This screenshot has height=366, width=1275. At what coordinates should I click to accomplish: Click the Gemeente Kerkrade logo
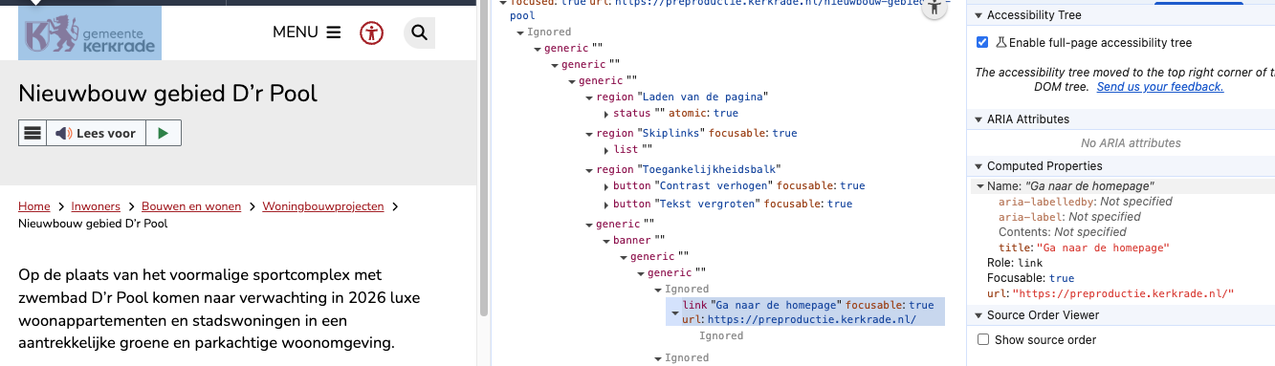coord(90,32)
